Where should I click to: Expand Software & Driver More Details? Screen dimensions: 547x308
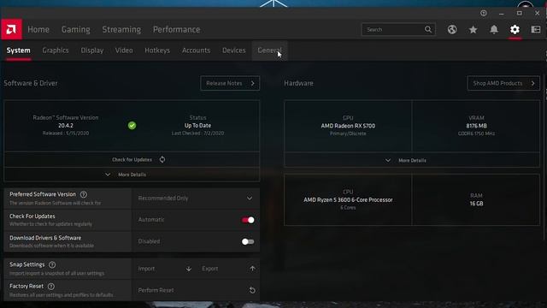[x=132, y=175]
